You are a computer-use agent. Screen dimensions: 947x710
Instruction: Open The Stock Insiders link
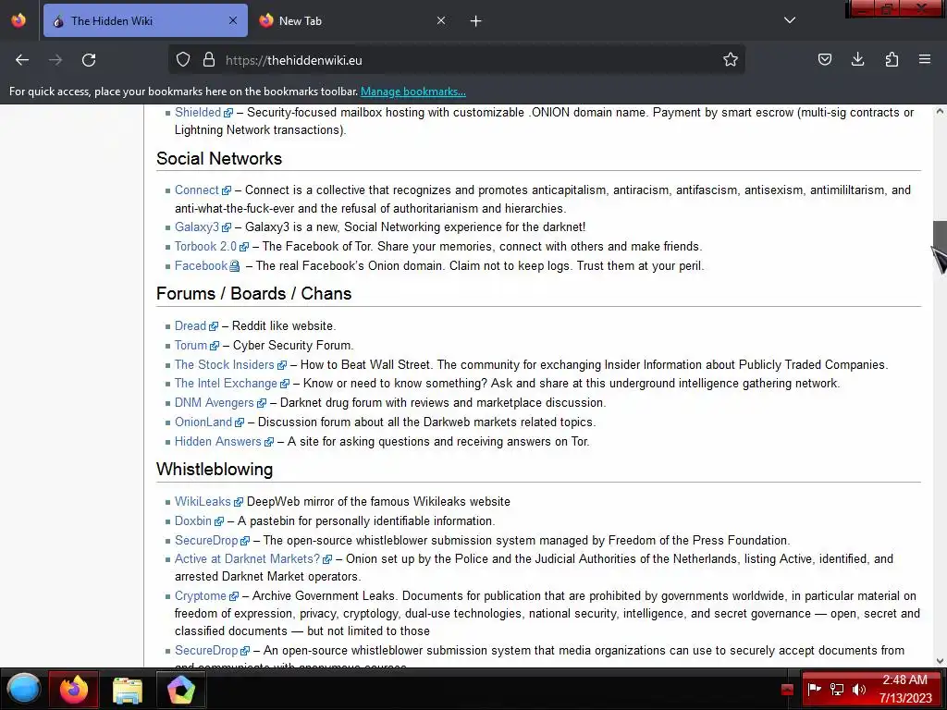click(224, 364)
